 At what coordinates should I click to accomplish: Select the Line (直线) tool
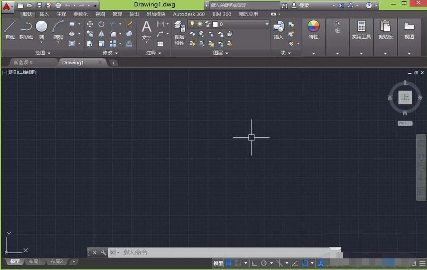pos(10,30)
